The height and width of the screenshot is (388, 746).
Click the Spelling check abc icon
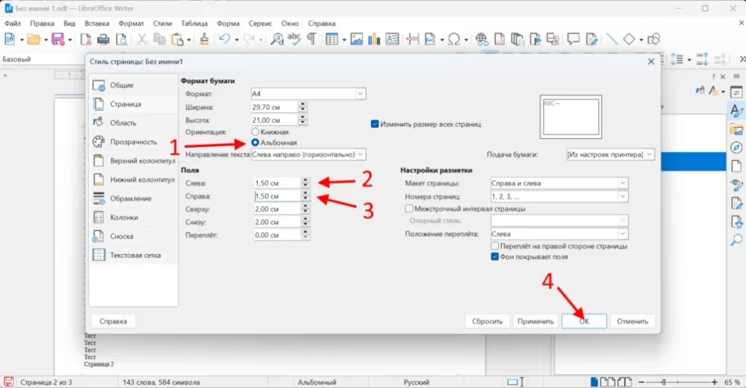(294, 39)
